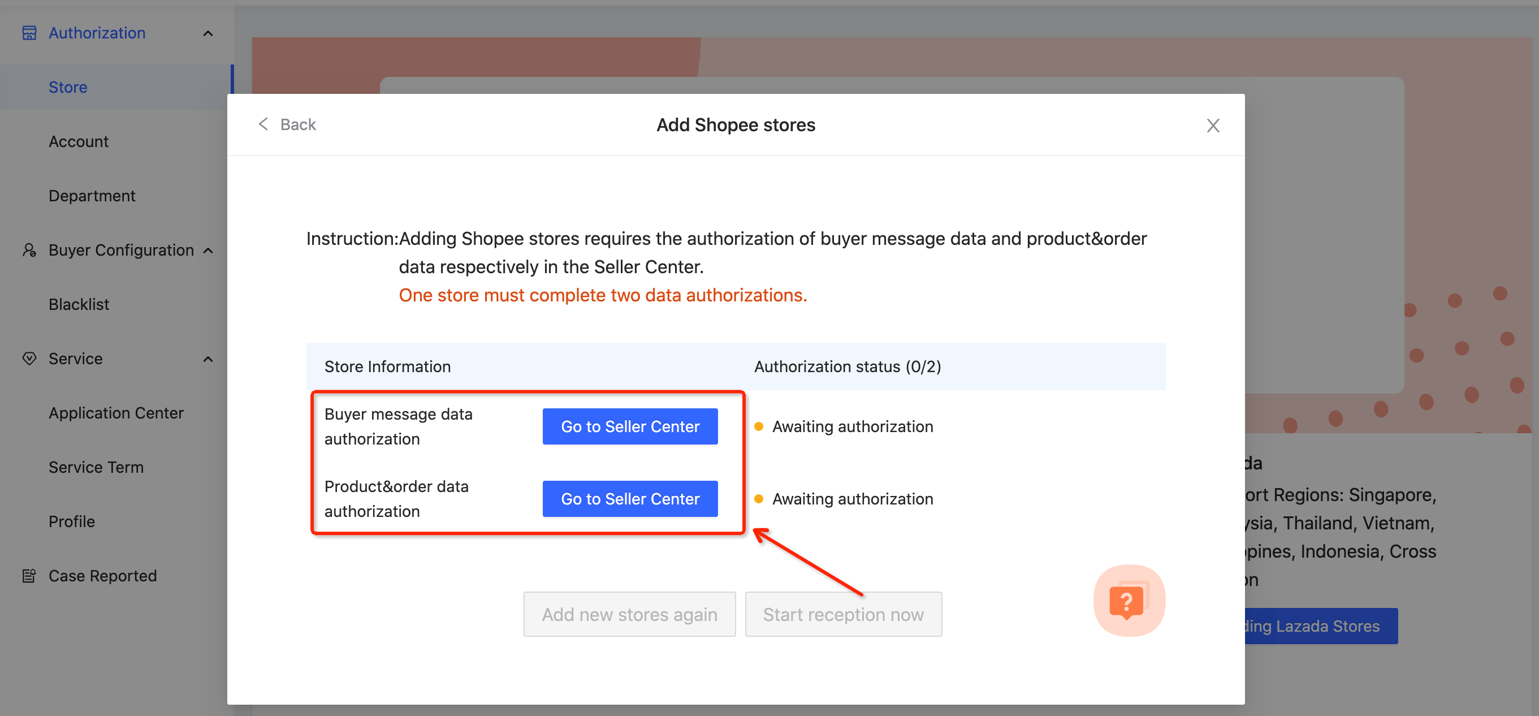Select the Store menu item
The width and height of the screenshot is (1539, 716).
[67, 87]
